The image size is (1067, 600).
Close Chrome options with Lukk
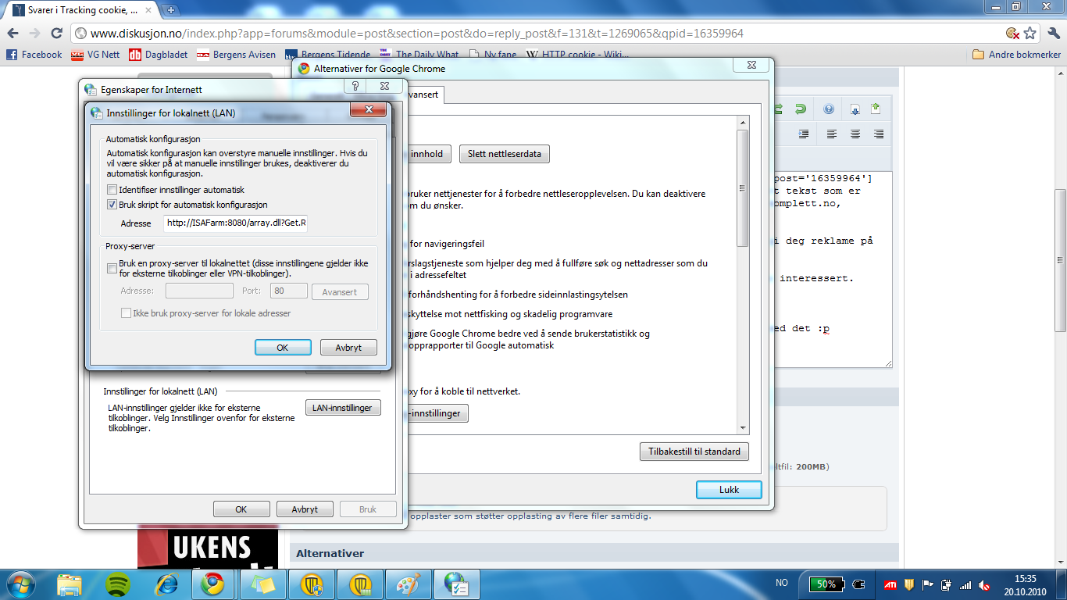(729, 490)
